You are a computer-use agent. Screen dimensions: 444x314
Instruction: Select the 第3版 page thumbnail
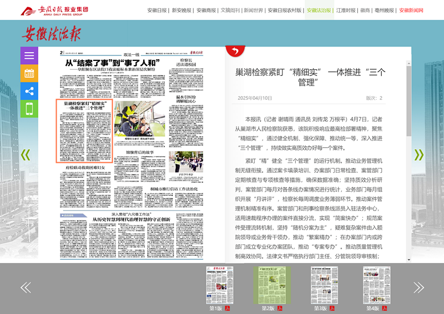[324, 285]
